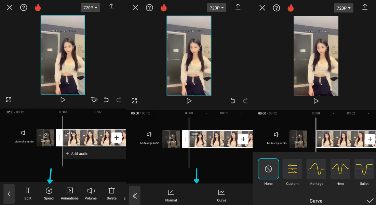This screenshot has height=205, width=376.
Task: Add a clip with plus button in right screen
Action: click(x=370, y=139)
